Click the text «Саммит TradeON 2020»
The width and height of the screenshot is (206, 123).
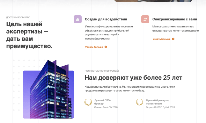tap(106, 107)
